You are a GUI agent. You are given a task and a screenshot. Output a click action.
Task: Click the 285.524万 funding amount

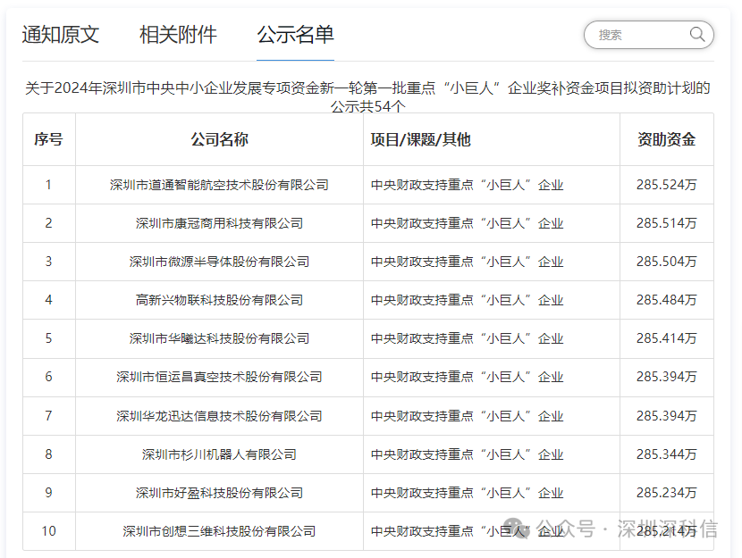(x=666, y=185)
